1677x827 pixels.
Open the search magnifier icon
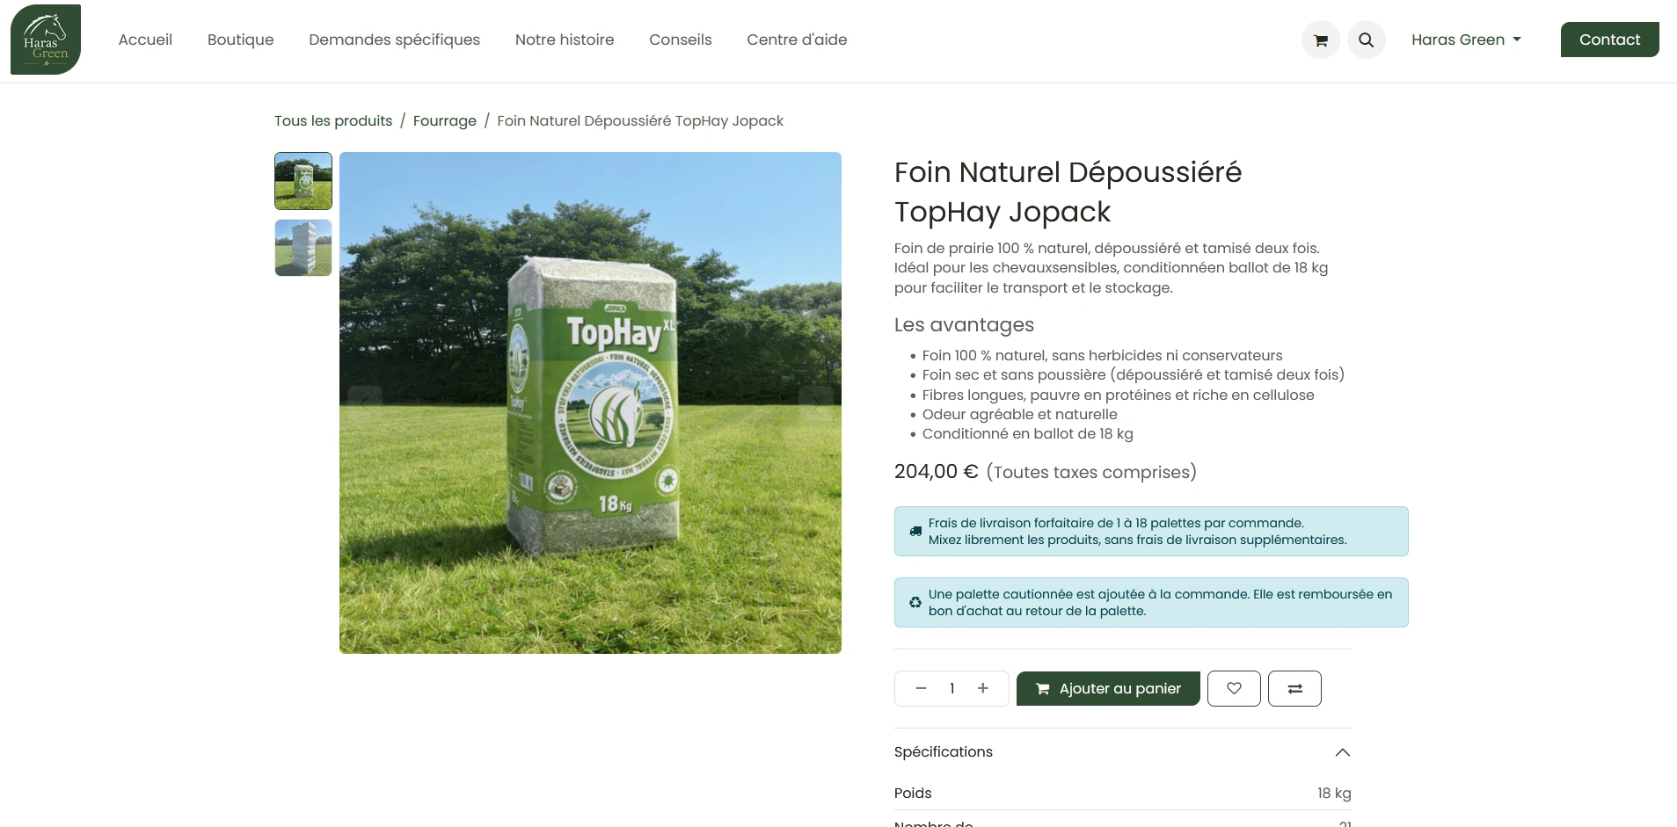point(1366,40)
